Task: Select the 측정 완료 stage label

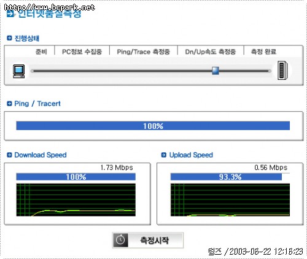Action: [263, 52]
